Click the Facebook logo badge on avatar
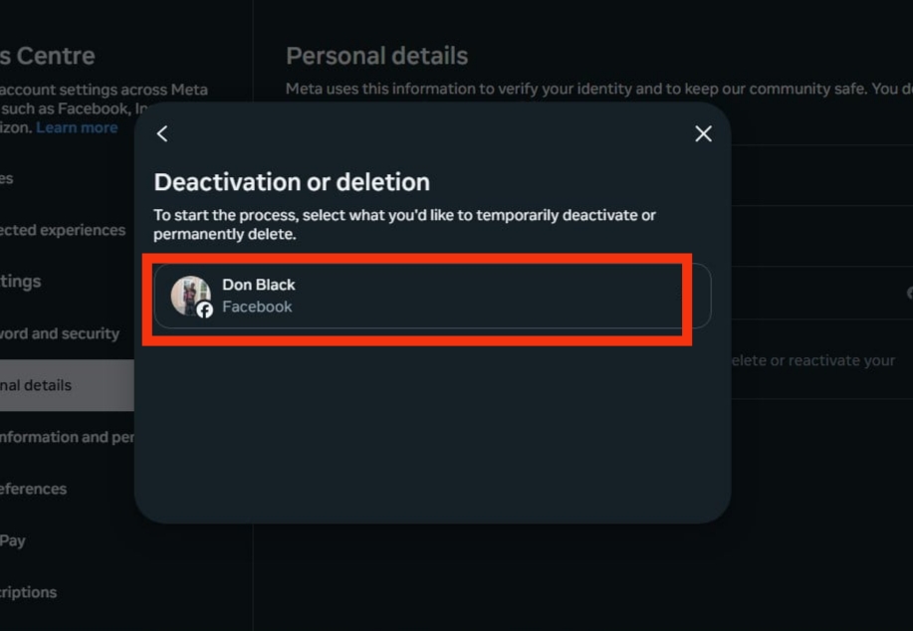 tap(204, 311)
